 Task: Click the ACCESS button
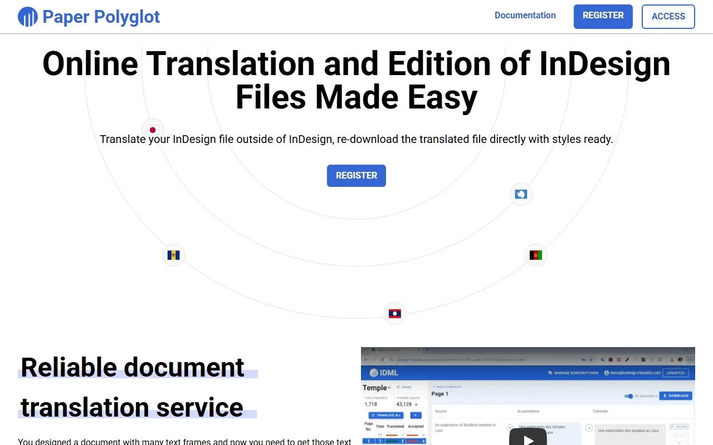pos(668,17)
